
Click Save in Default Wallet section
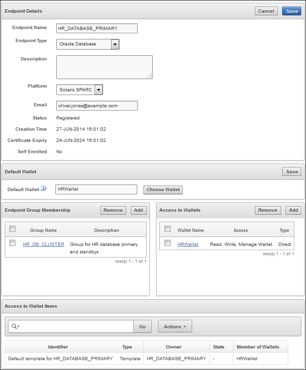[x=291, y=172]
